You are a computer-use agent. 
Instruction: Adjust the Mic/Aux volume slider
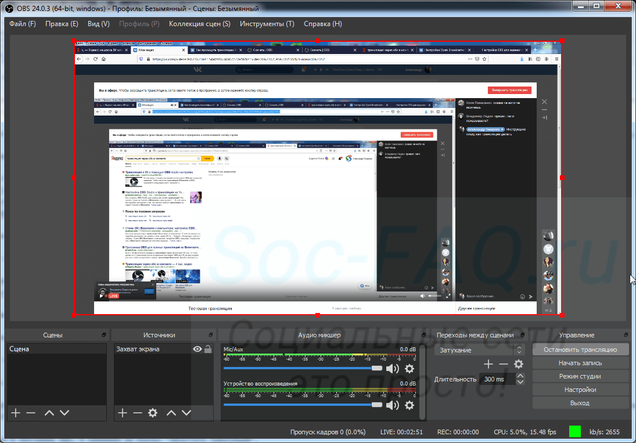point(303,368)
